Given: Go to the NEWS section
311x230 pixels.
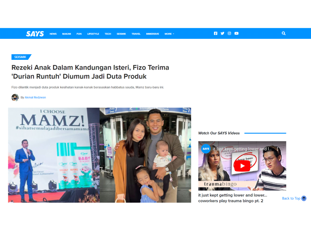Looking at the screenshot, I should [x=53, y=34].
